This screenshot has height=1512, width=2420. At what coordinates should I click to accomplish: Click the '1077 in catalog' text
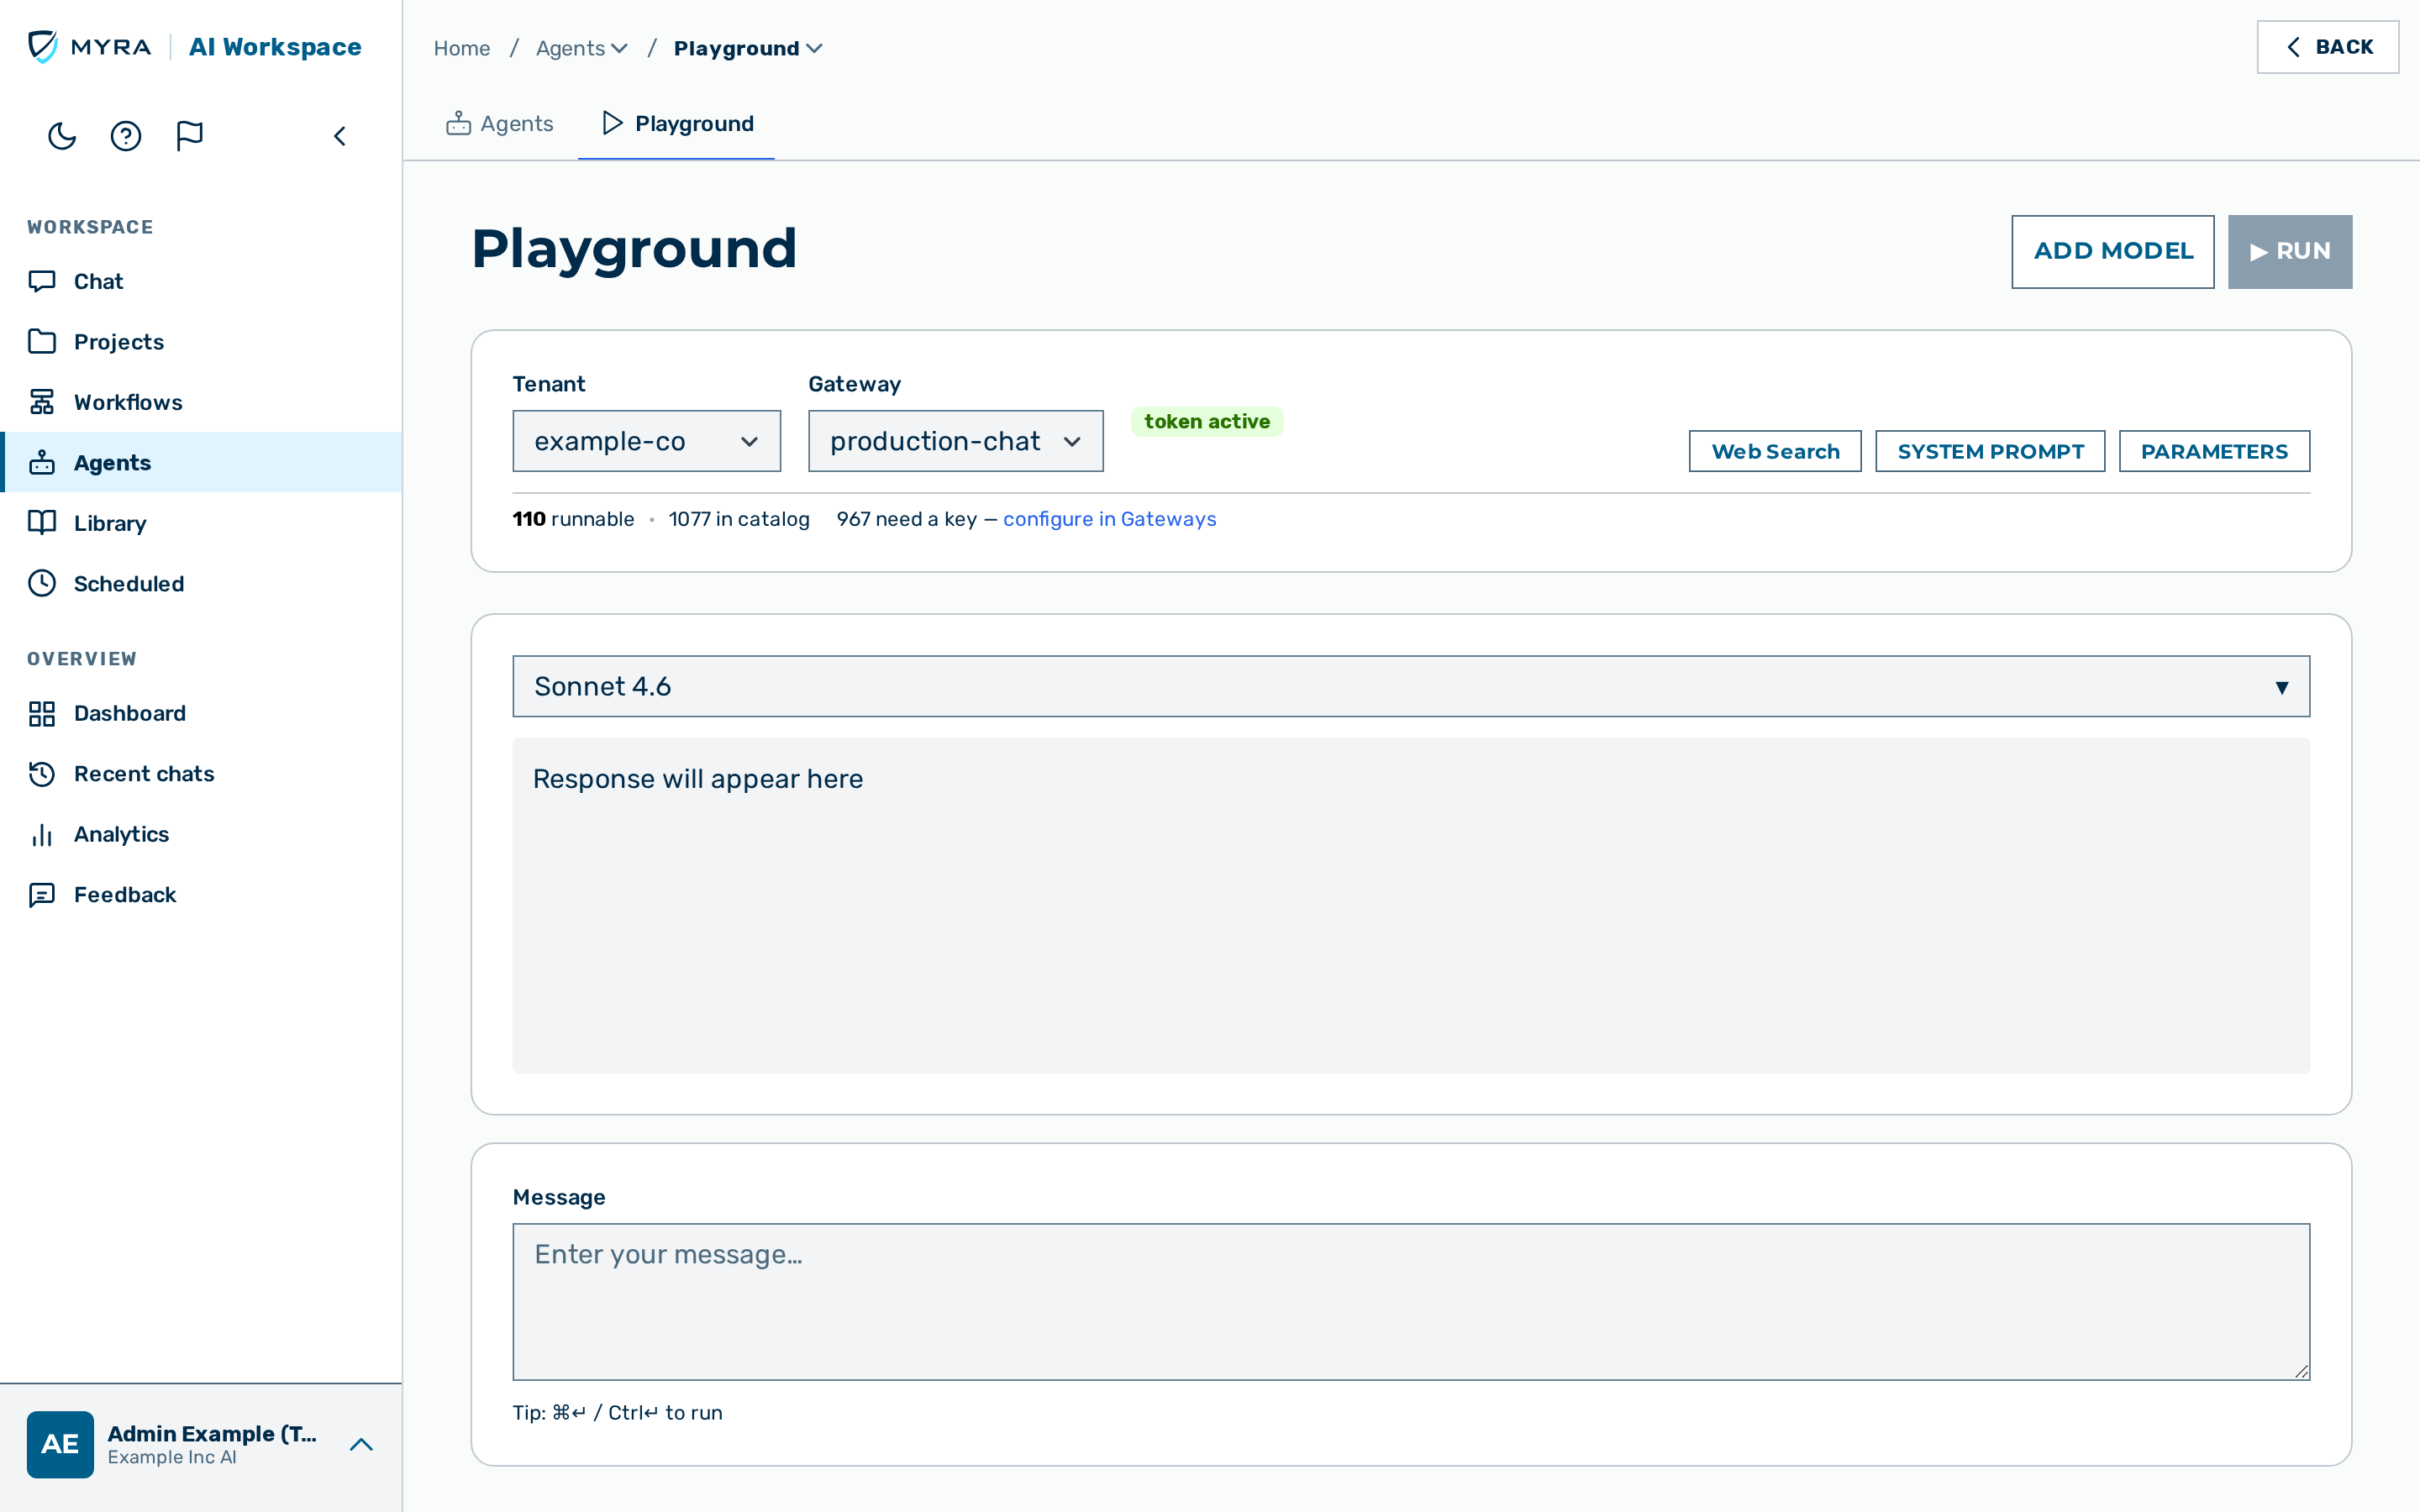pos(739,519)
